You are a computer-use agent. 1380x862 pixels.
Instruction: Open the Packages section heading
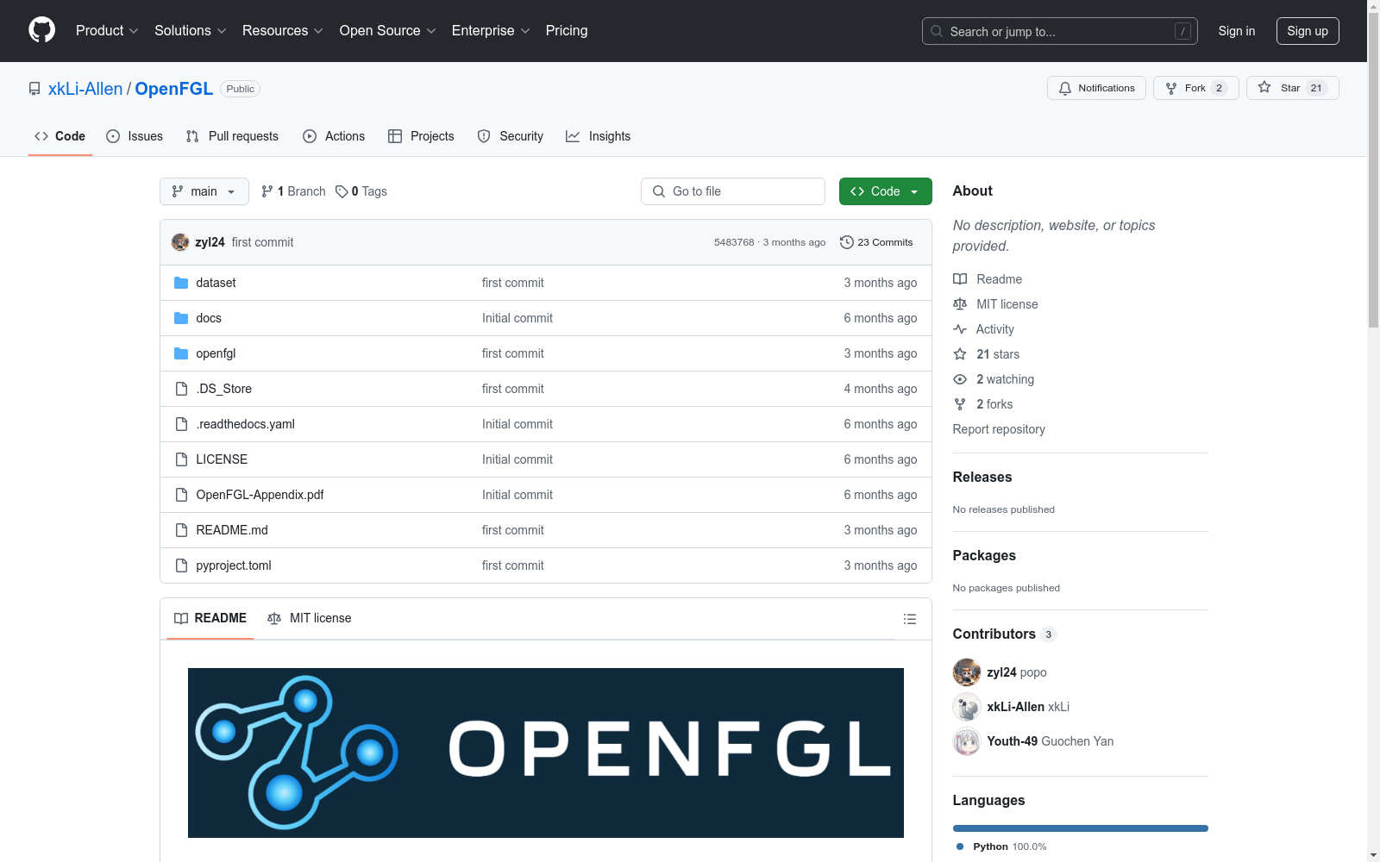984,555
